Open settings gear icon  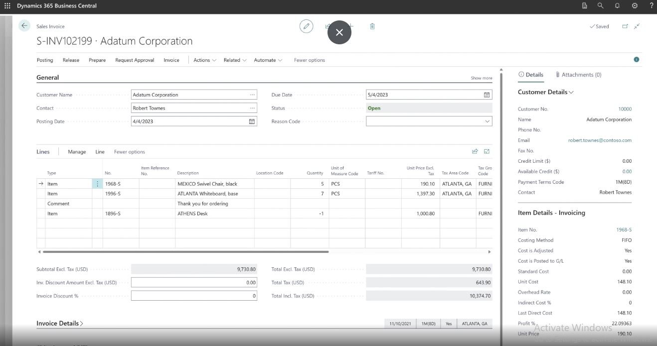pyautogui.click(x=635, y=6)
